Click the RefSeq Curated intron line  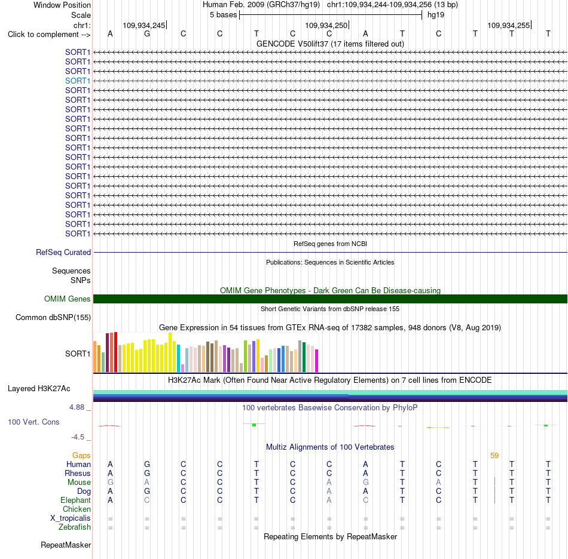click(330, 252)
